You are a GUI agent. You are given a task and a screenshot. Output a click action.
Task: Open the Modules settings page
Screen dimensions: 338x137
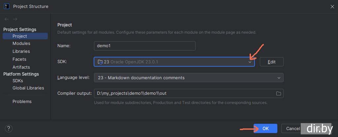pyautogui.click(x=21, y=44)
